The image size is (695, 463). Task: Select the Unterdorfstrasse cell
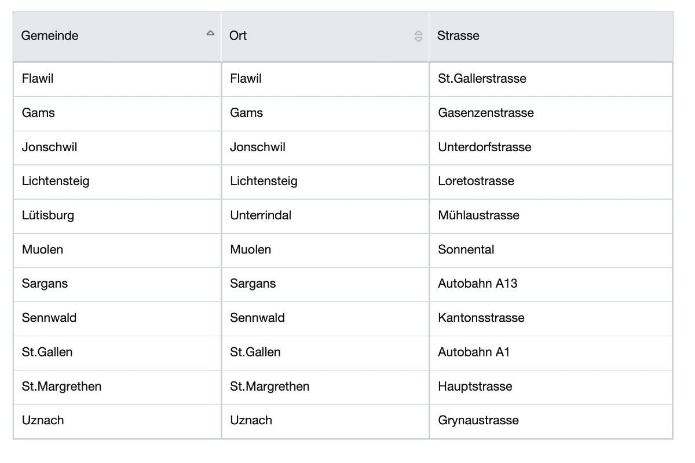(x=484, y=147)
